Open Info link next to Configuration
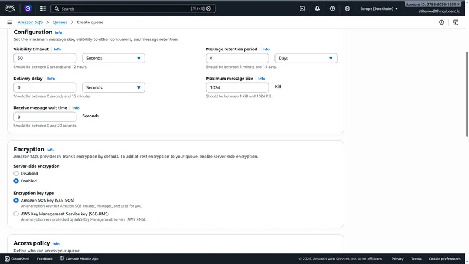469x264 pixels. [58, 33]
